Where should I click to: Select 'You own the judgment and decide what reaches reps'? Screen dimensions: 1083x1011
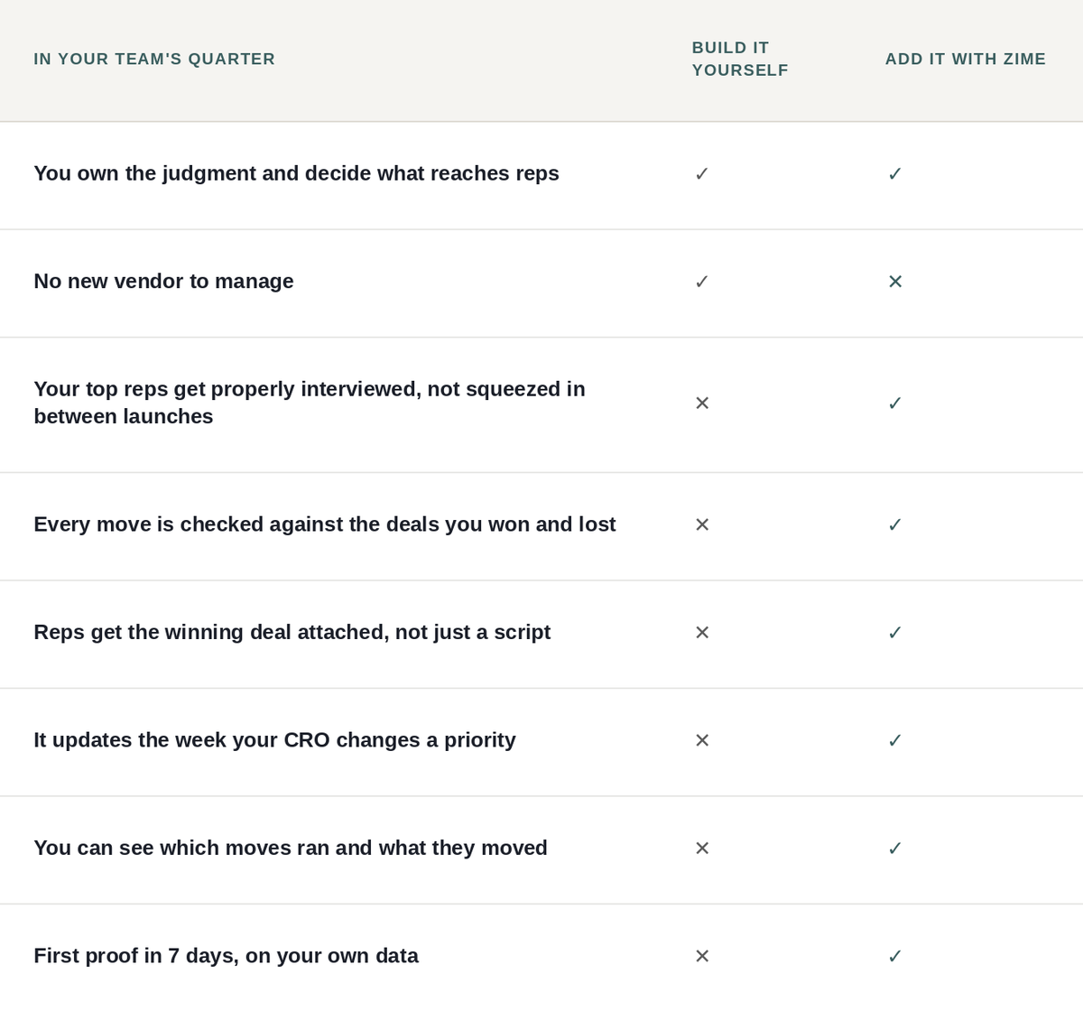(296, 173)
